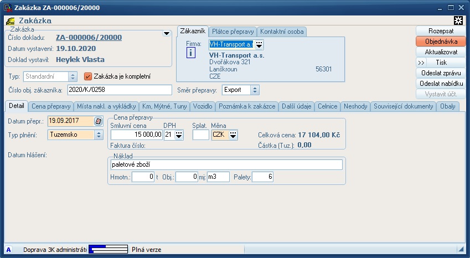Click the gear settings icon beside header
Screen dimensions: 470x258
click(x=458, y=20)
